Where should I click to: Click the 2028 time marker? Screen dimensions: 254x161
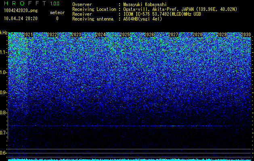(197, 35)
